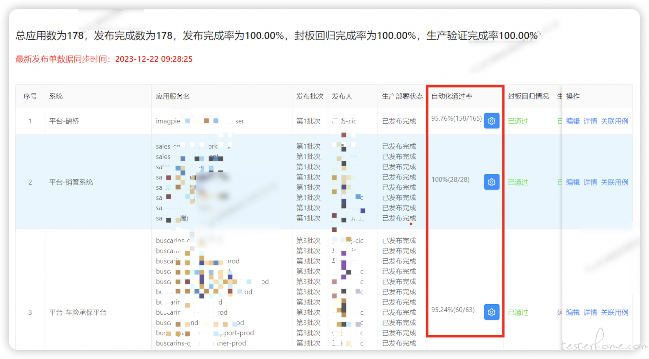Click 编辑 link in 平台-鹊桥 row
This screenshot has height=359, width=649.
(x=573, y=121)
